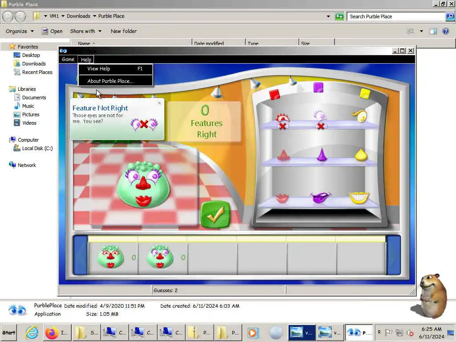Click Purble Place breadcrumb segment
The width and height of the screenshot is (456, 342).
point(111,16)
